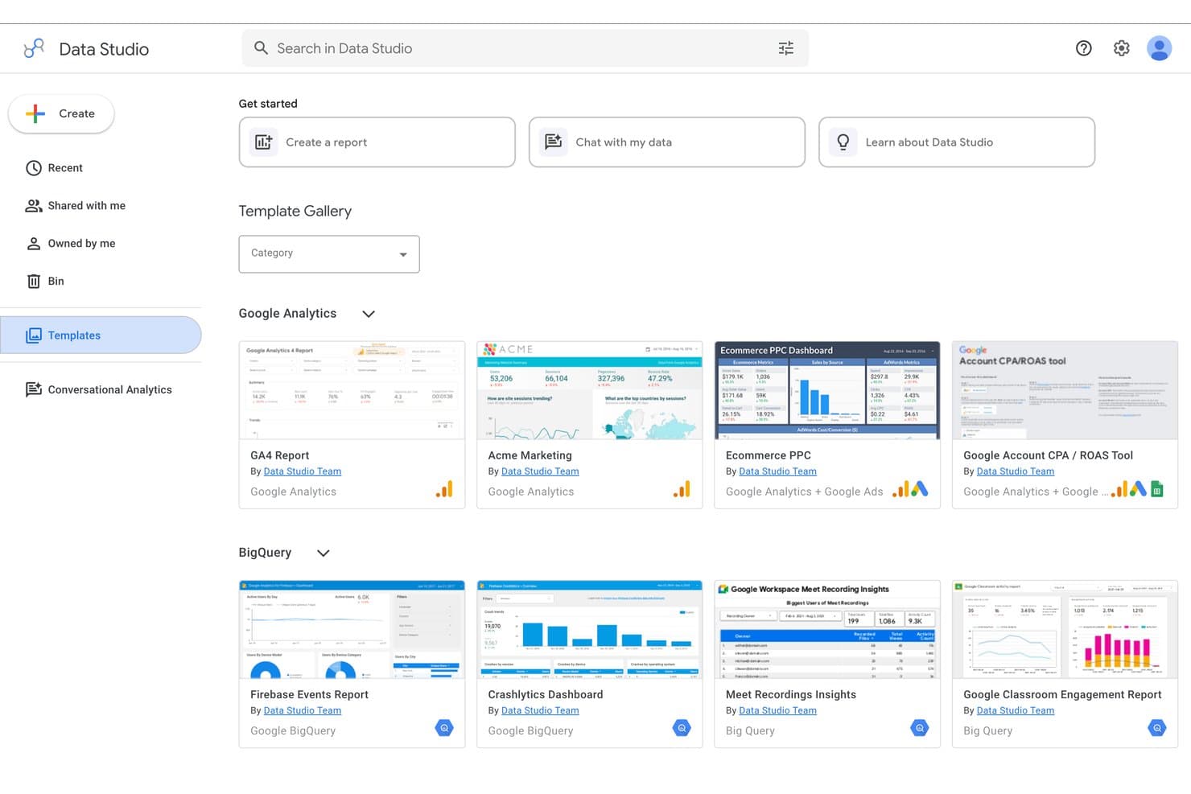1191x794 pixels.
Task: Open Conversational Analytics
Action: click(x=101, y=389)
